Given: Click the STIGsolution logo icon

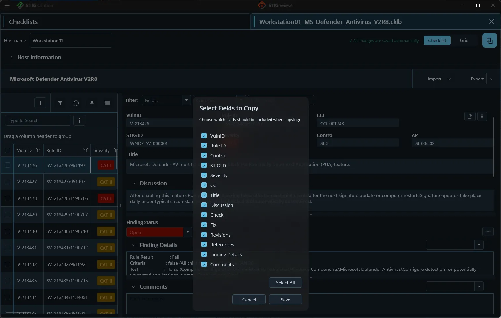Looking at the screenshot, I should pyautogui.click(x=20, y=5).
